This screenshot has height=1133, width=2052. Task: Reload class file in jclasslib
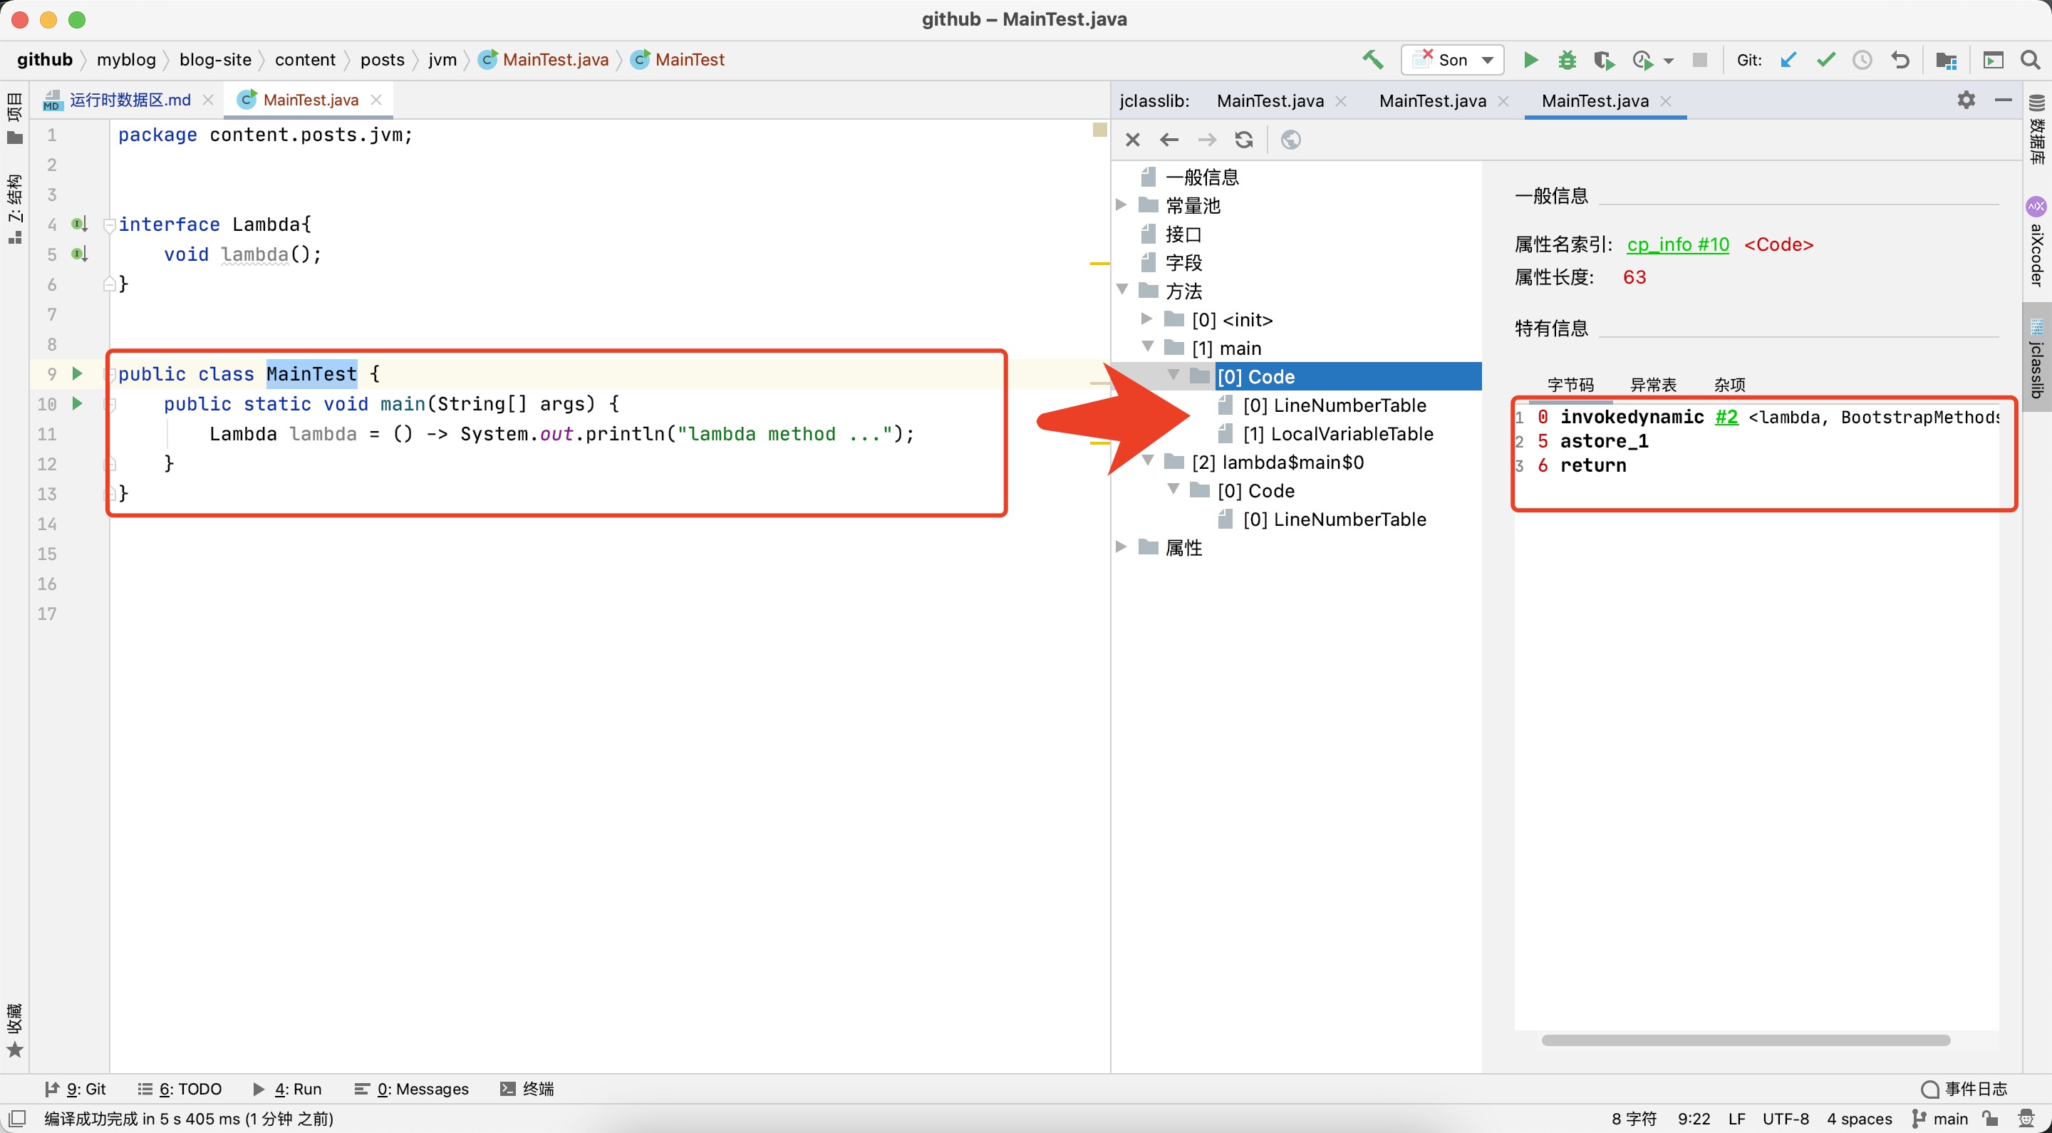pyautogui.click(x=1244, y=140)
